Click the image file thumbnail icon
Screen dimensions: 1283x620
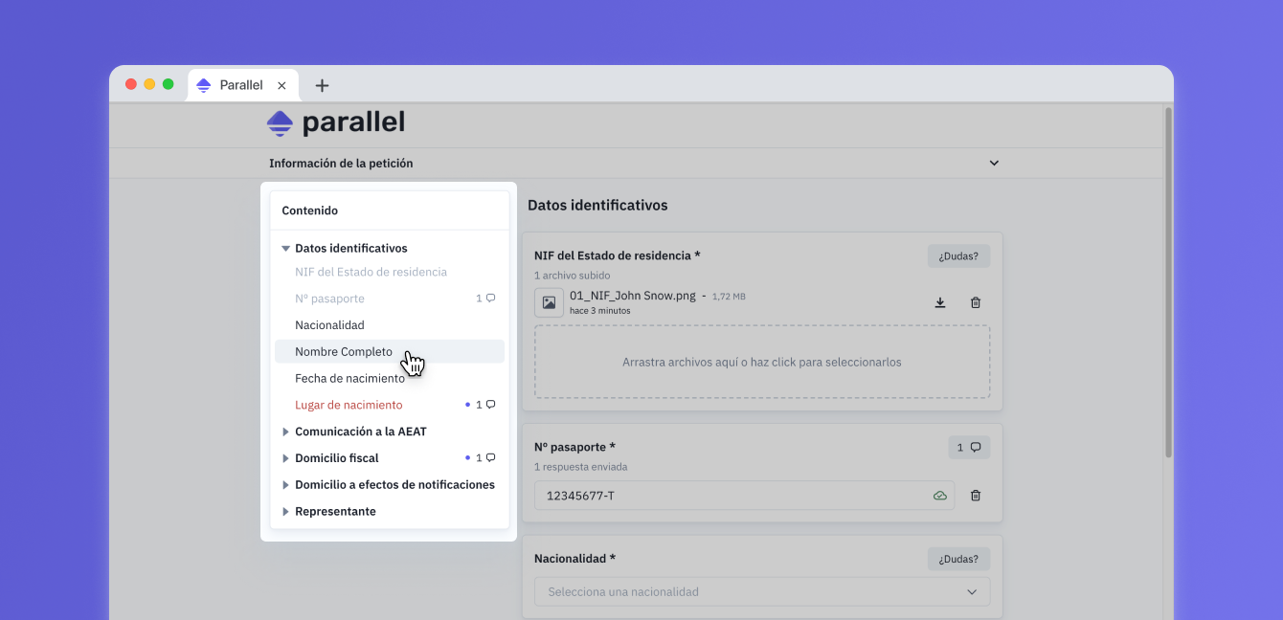click(549, 302)
